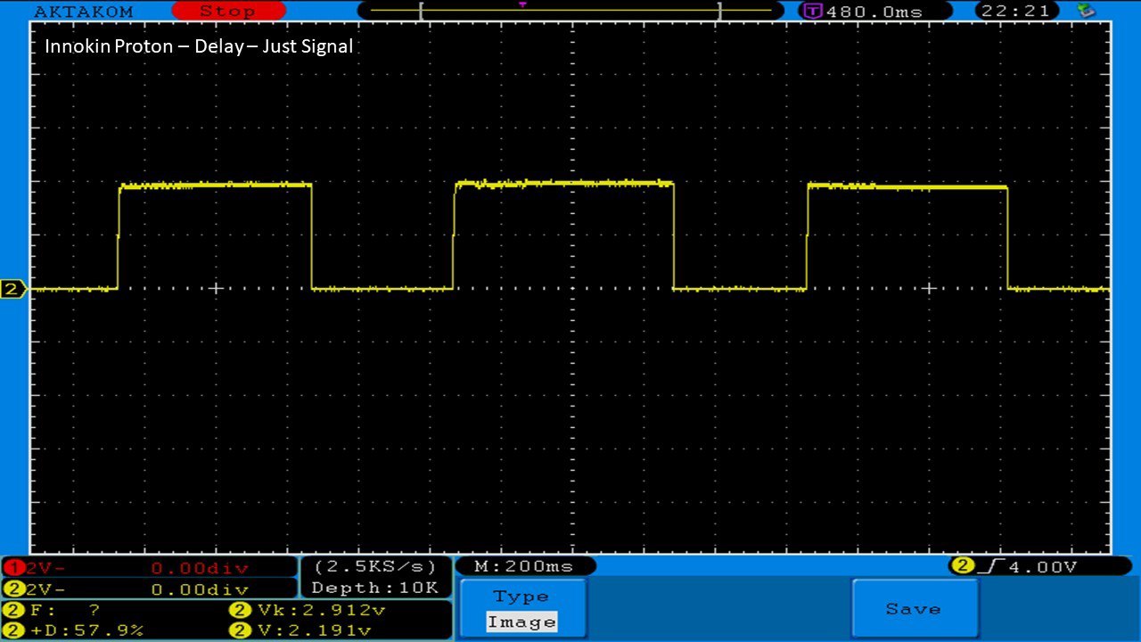Click the 2.5KS/s sample rate readout
This screenshot has width=1141, height=642.
pyautogui.click(x=375, y=566)
